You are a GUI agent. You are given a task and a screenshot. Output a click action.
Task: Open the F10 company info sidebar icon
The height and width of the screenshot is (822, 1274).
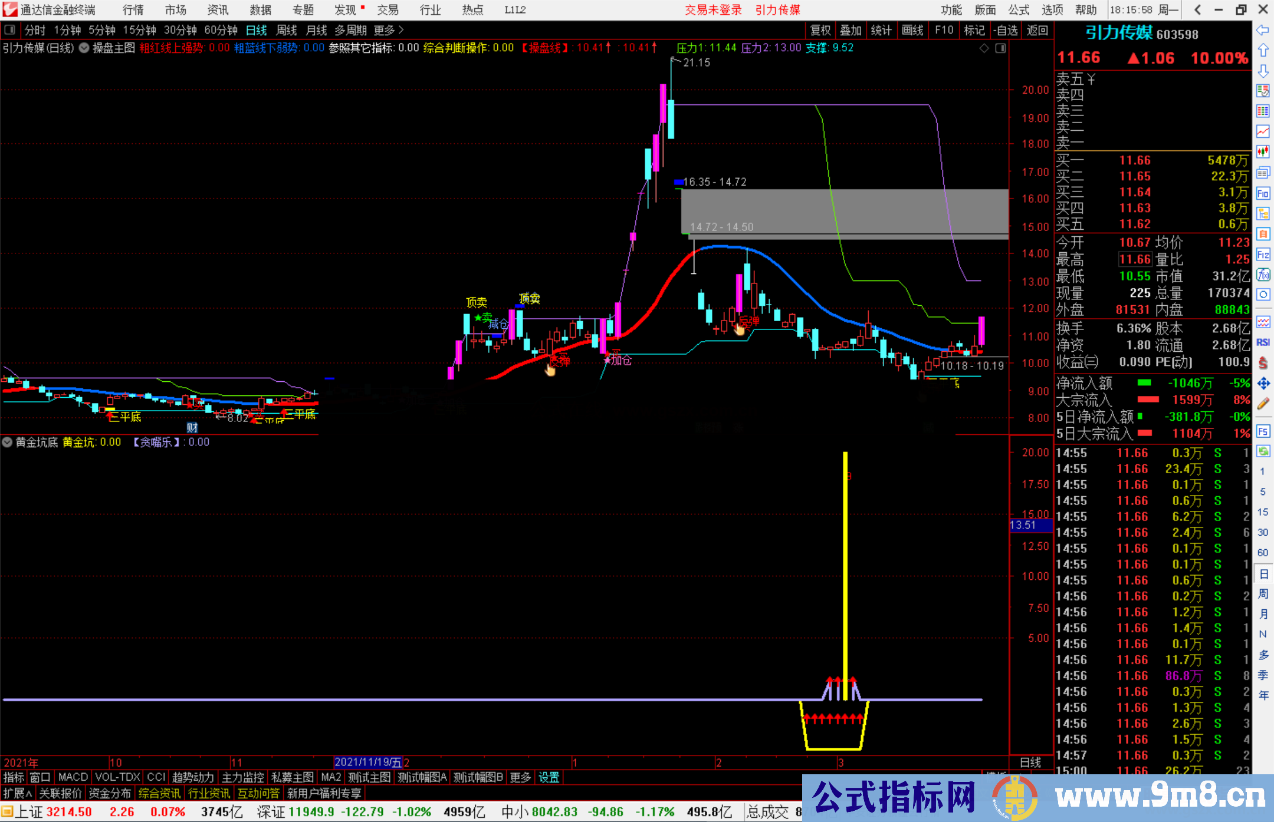pyautogui.click(x=1263, y=193)
